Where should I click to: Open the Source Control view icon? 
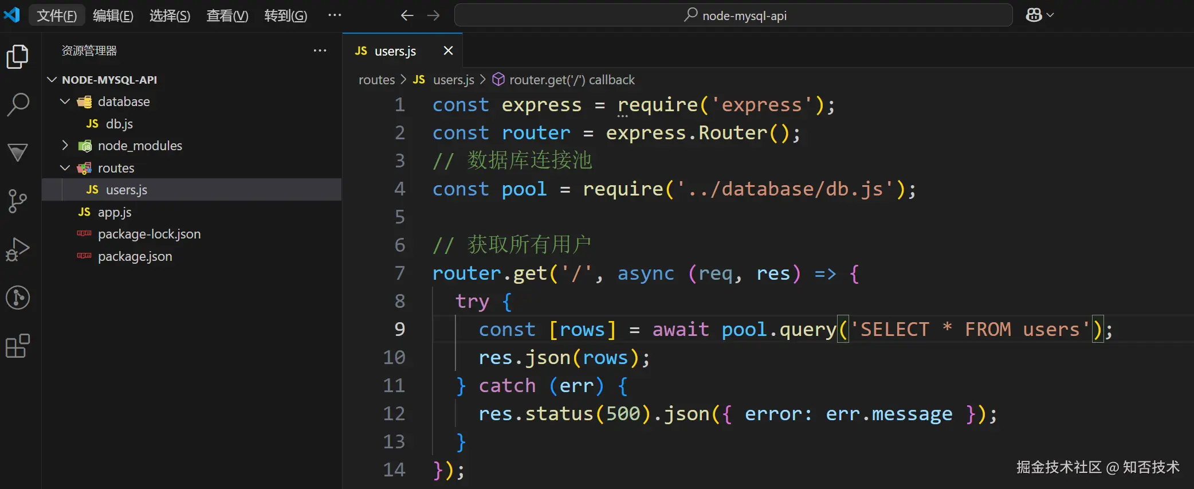(17, 201)
